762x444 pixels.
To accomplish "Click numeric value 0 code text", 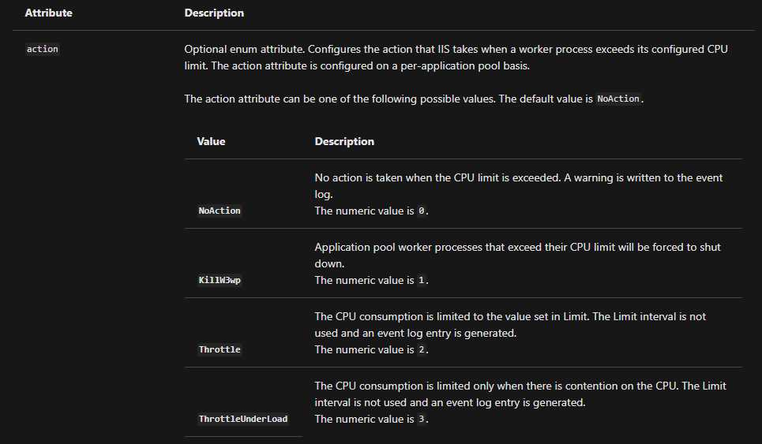I will click(x=422, y=211).
